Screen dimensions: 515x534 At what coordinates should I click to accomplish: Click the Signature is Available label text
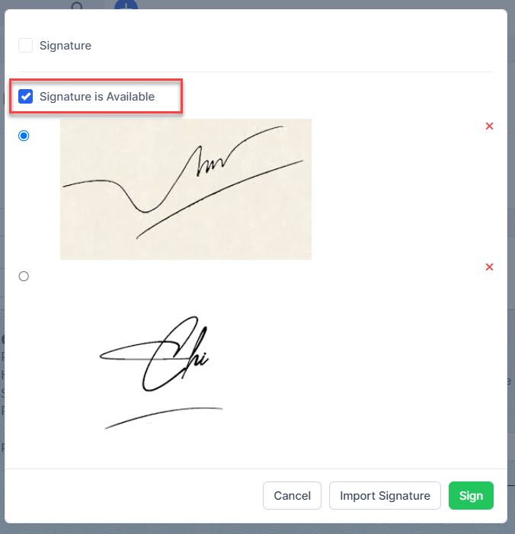pyautogui.click(x=97, y=97)
